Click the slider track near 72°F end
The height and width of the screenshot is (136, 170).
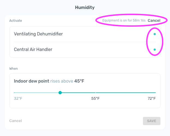click(154, 93)
